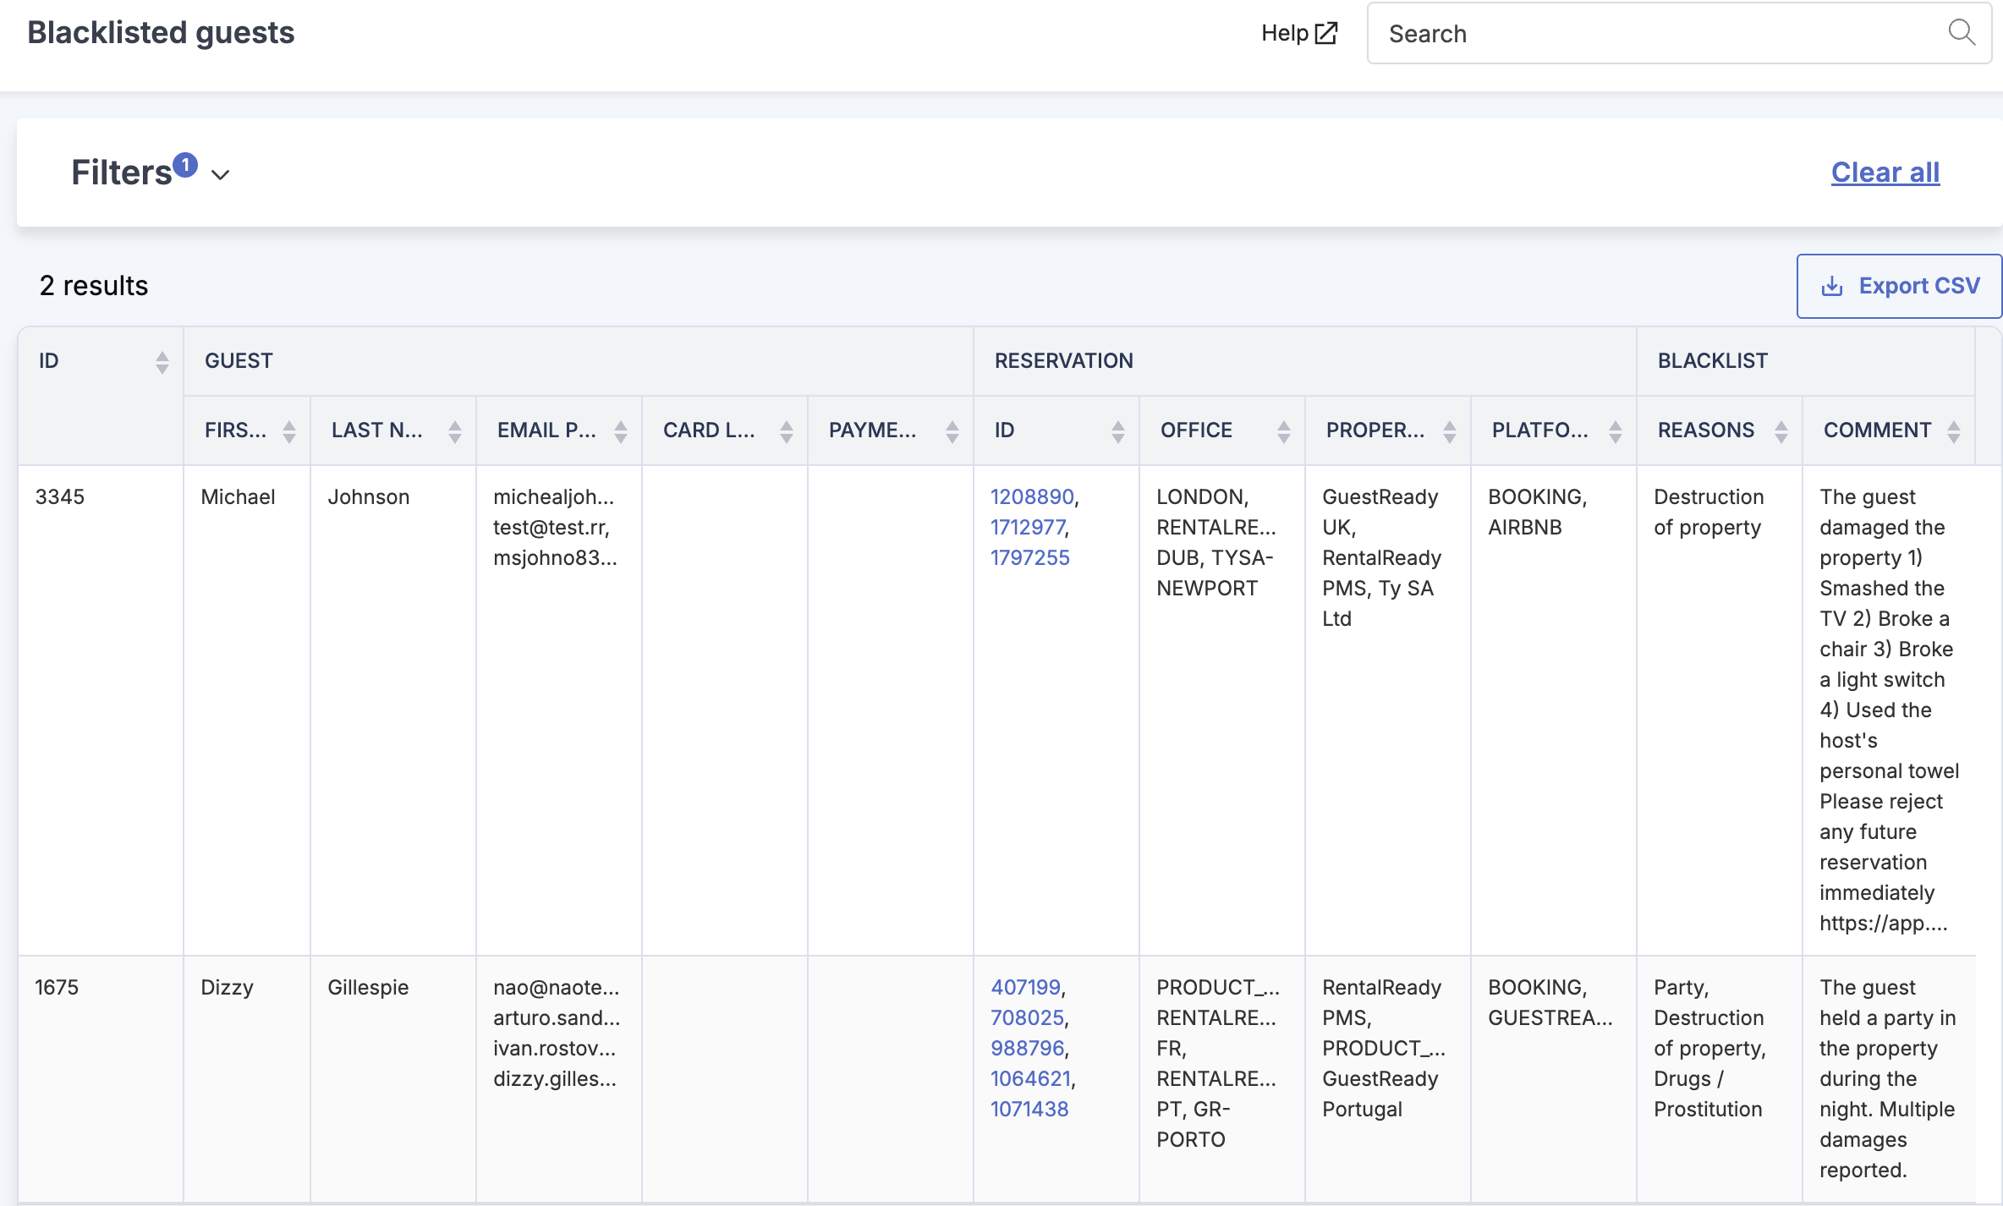Export results with Export CSV button
This screenshot has height=1206, width=2003.
1899,286
